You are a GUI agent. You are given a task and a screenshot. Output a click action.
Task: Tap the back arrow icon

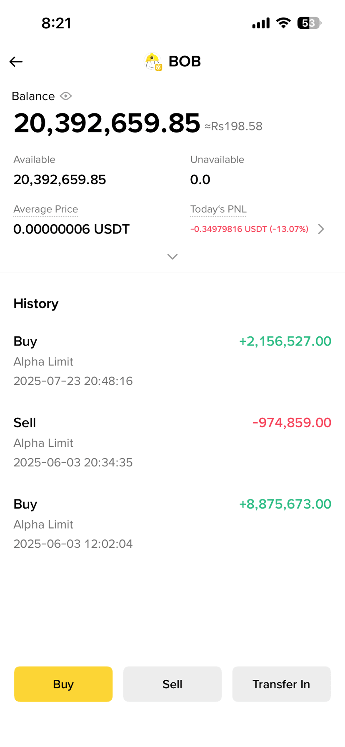pos(16,62)
